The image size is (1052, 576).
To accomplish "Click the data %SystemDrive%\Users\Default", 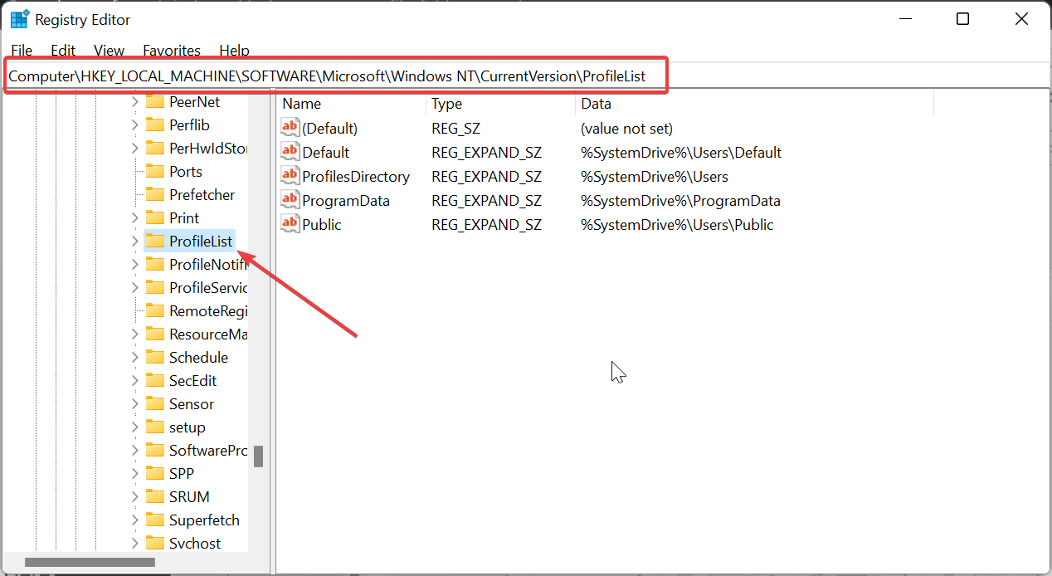I will point(681,153).
